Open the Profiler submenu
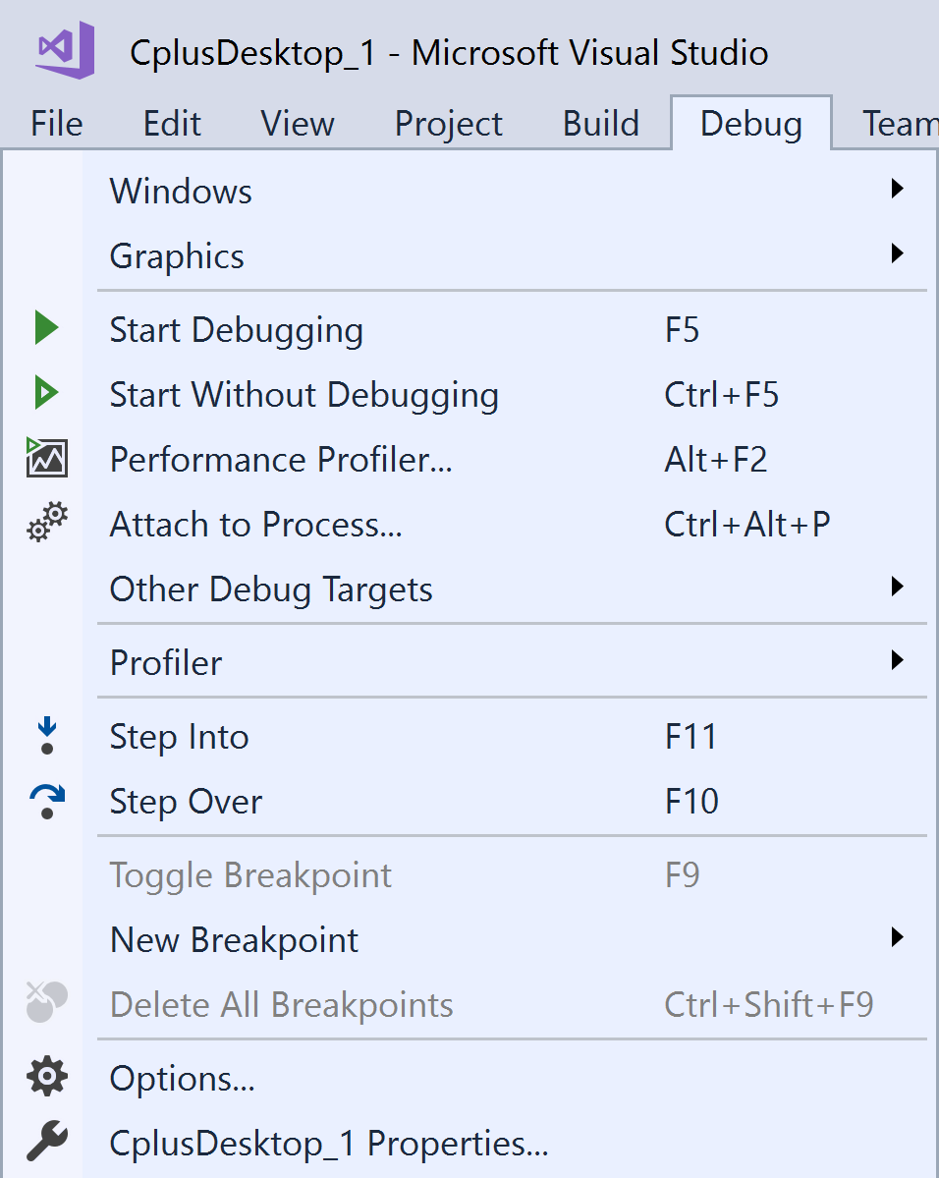 897,660
